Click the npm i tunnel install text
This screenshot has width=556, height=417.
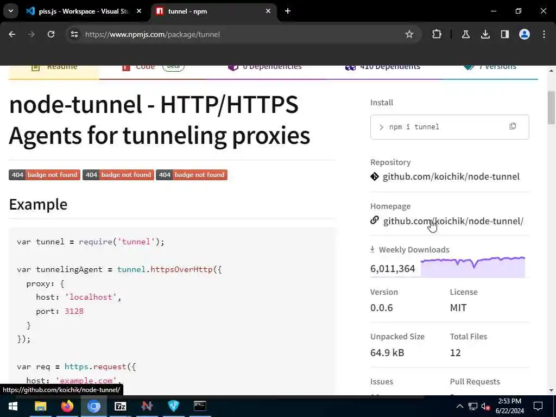414,127
